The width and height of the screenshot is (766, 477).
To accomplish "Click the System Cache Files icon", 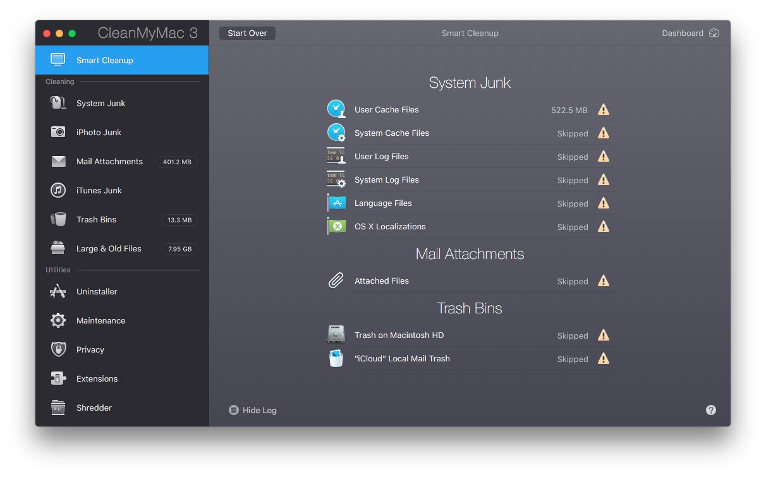I will [x=336, y=133].
